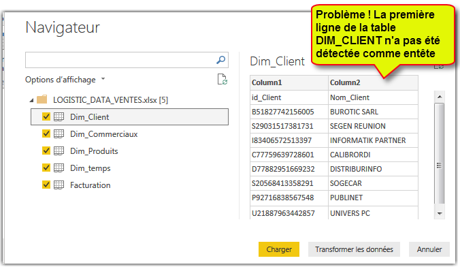
Task: Uncheck the Dim_Produits checkbox
Action: 46,151
